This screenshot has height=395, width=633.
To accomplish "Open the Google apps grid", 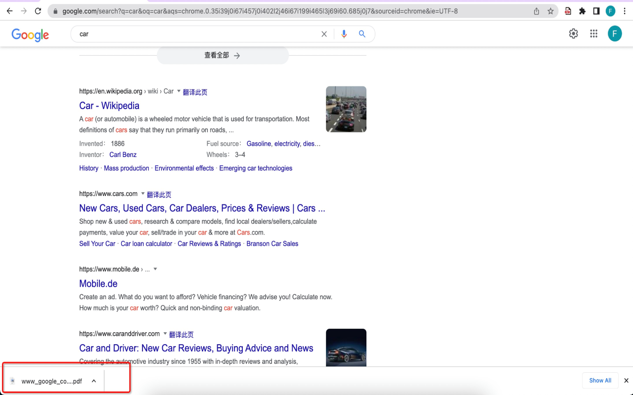I will [x=594, y=34].
